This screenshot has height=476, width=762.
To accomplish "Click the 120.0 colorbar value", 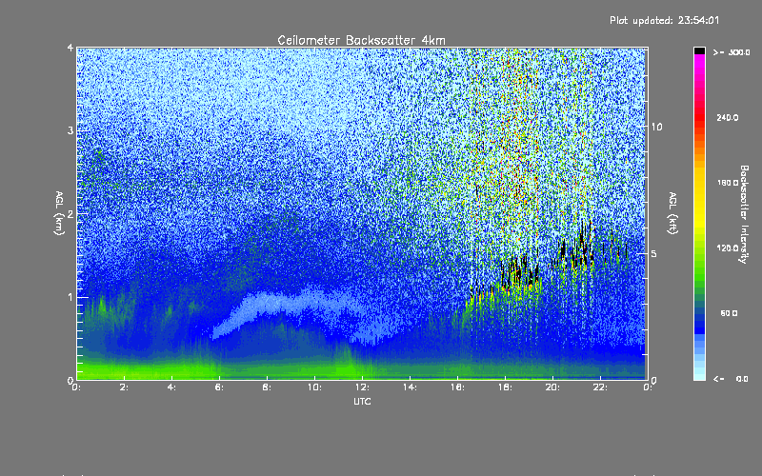I will tap(728, 248).
